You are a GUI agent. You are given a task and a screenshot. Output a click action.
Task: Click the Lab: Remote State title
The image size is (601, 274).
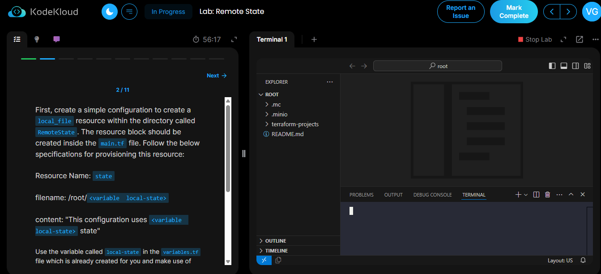click(232, 12)
